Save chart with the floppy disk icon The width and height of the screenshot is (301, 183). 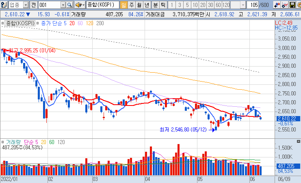click(x=292, y=5)
